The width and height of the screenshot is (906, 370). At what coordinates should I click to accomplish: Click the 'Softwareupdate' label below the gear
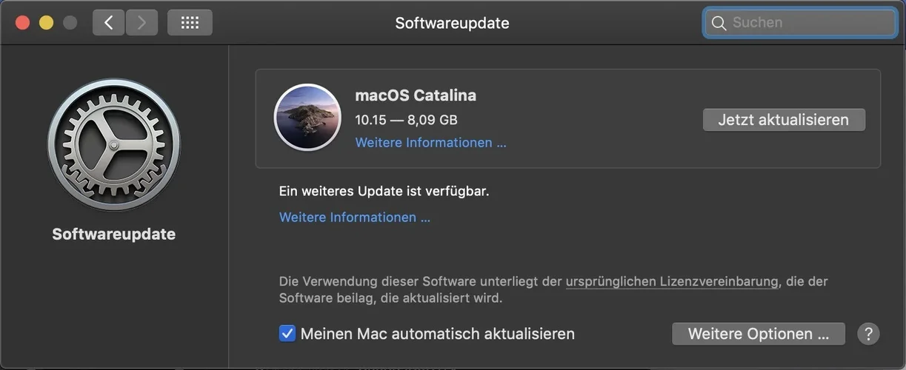[x=113, y=235]
